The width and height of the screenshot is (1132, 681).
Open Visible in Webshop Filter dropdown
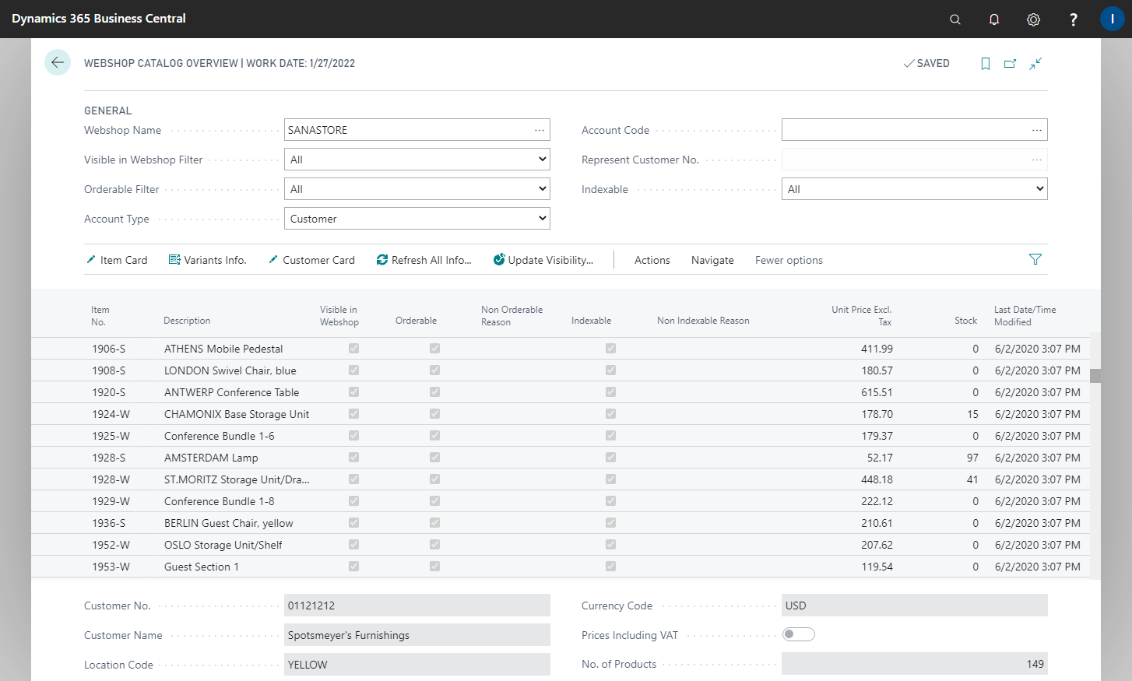417,160
